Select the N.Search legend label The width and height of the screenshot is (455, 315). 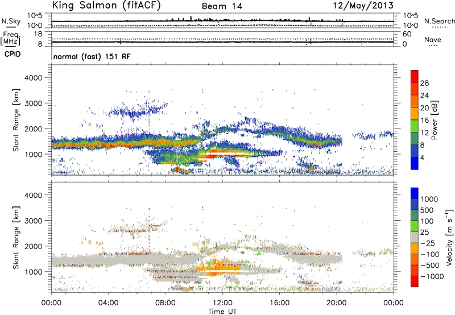coord(439,21)
